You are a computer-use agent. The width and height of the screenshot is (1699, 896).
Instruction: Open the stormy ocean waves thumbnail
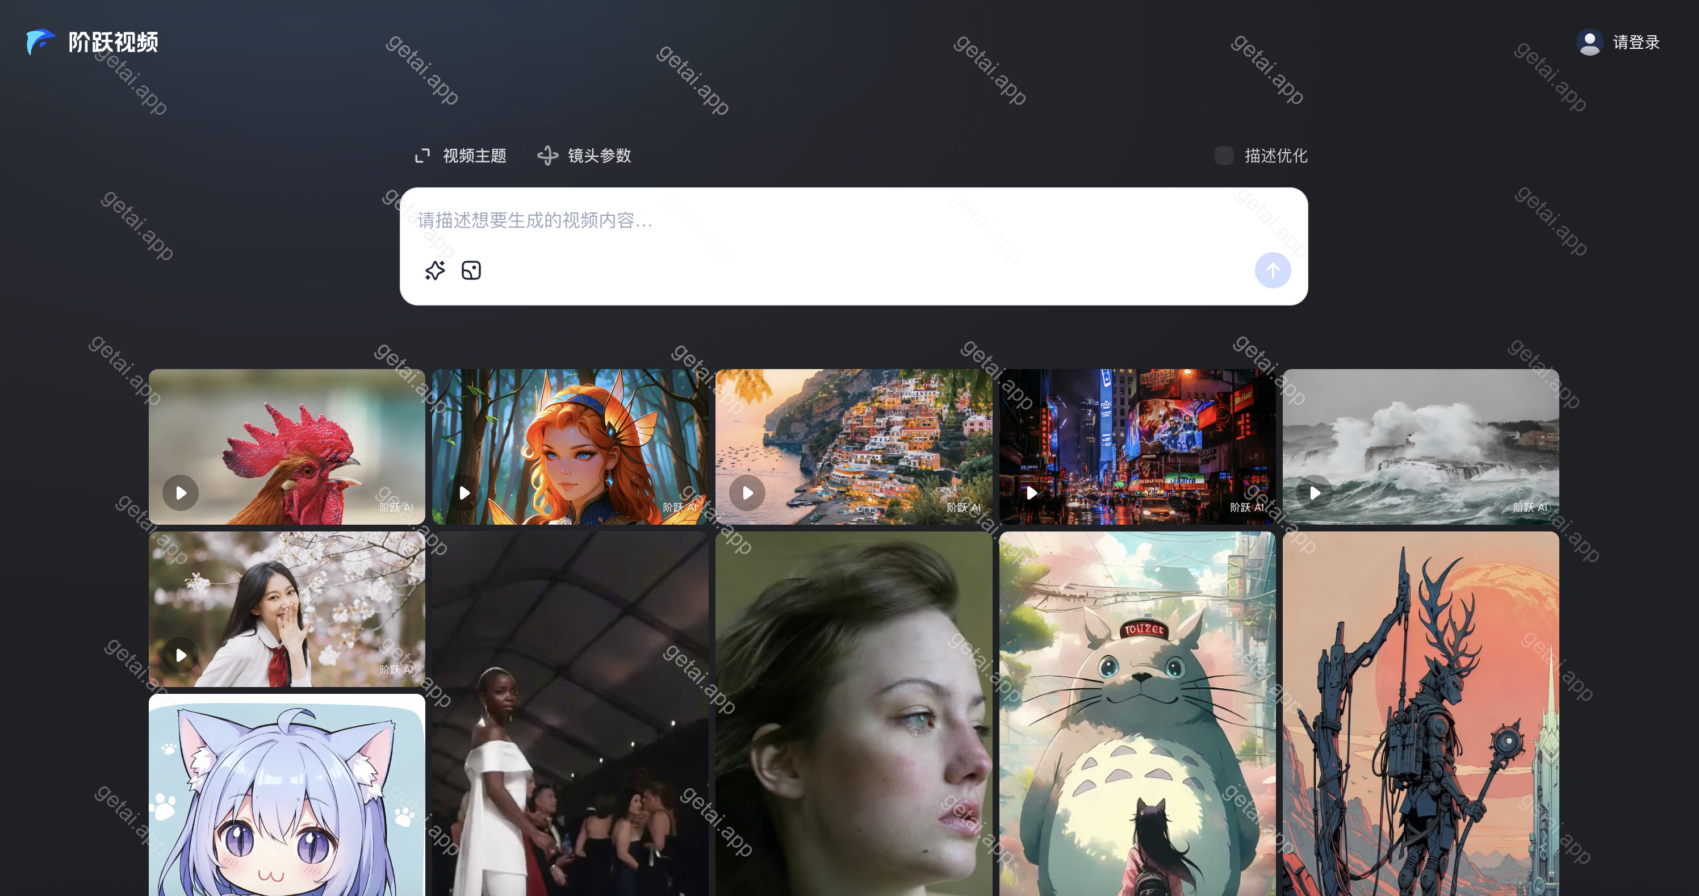coord(1421,446)
